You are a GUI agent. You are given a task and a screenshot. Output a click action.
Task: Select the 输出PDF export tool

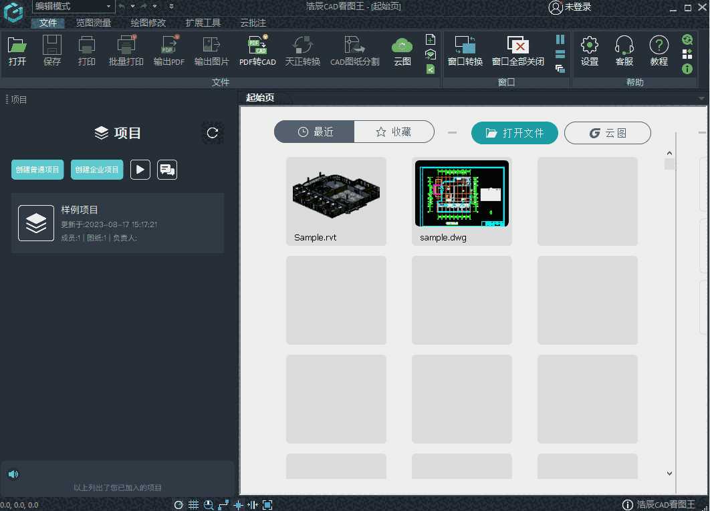pos(169,50)
